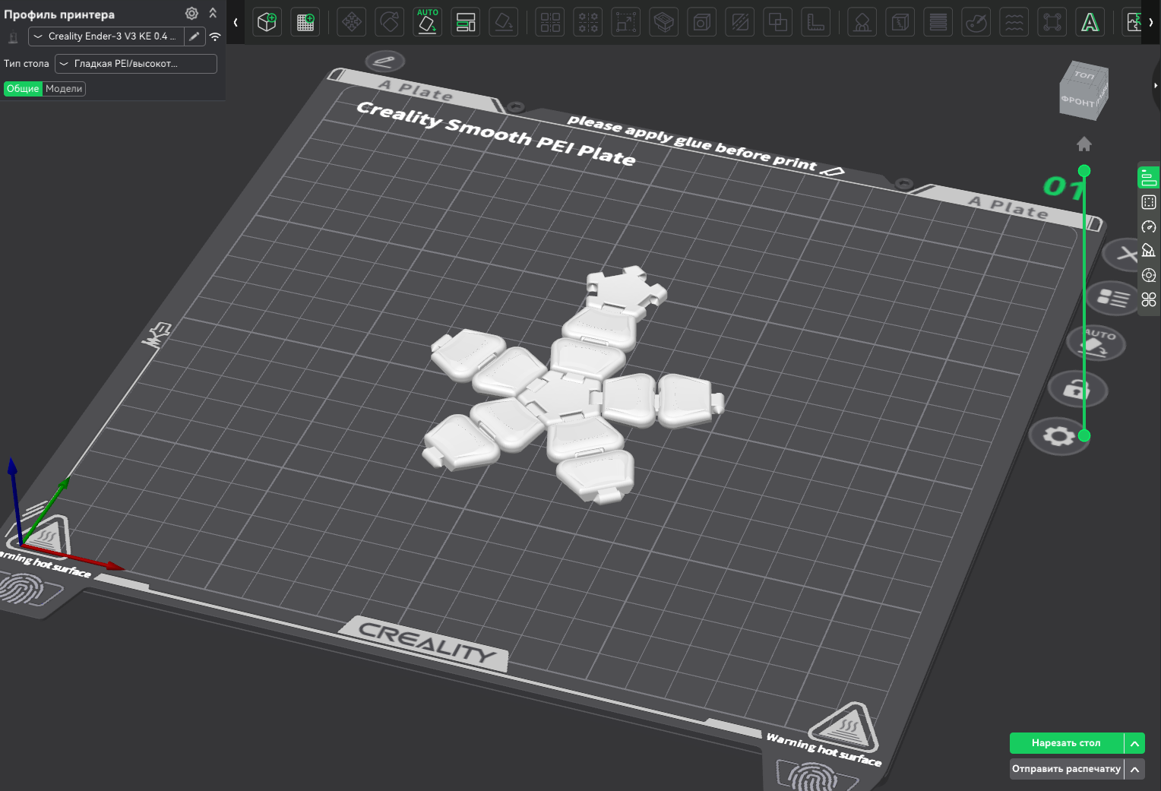The image size is (1161, 791).
Task: Add a new plate with the grid-plus icon
Action: [305, 22]
